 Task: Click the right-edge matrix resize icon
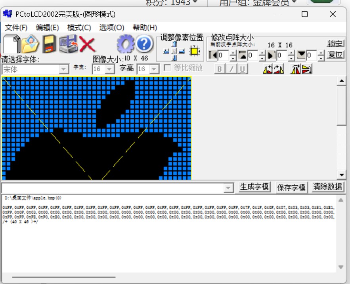click(x=272, y=55)
